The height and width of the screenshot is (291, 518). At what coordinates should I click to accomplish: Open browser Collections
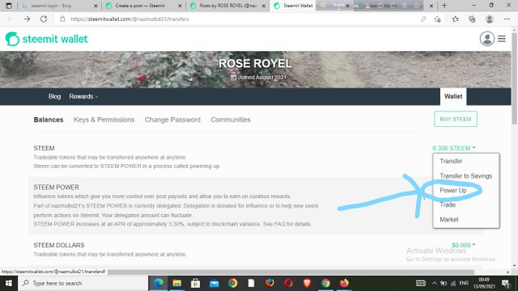(472, 19)
